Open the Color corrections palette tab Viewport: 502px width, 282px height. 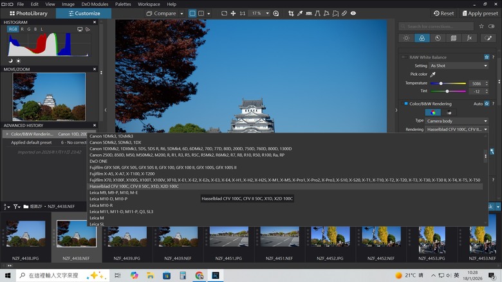pos(422,38)
